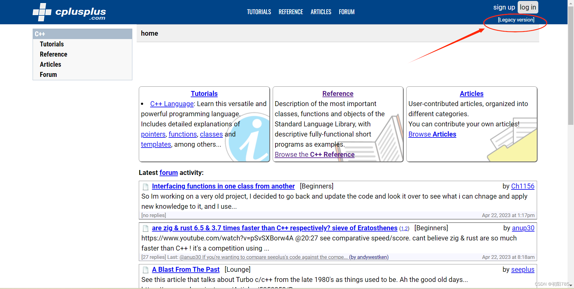Click the document icon beside Interfacing functions thread
Screen dimensions: 574x289
coord(146,187)
